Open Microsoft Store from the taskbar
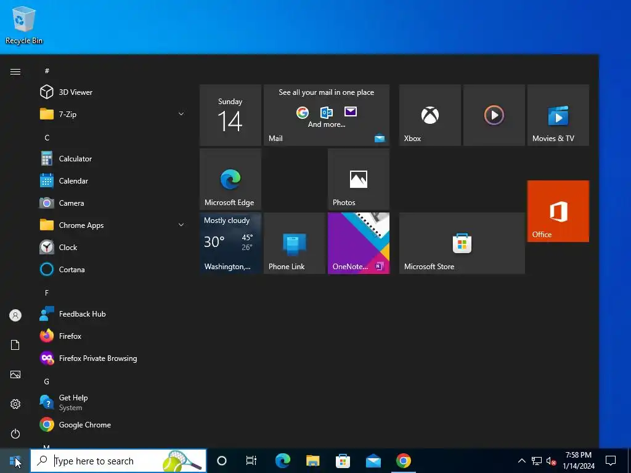This screenshot has width=631, height=473. (343, 461)
